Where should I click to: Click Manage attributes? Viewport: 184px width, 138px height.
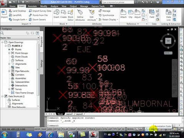(x=105, y=11)
